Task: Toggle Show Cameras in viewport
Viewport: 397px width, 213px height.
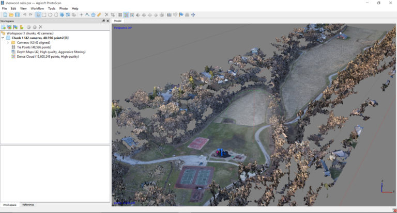Action: coord(169,14)
